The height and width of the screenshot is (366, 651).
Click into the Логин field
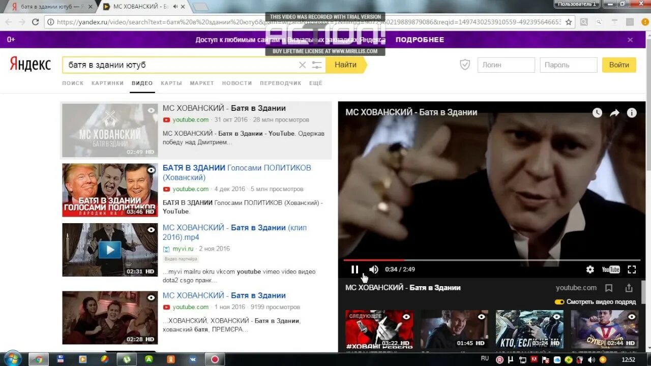506,65
